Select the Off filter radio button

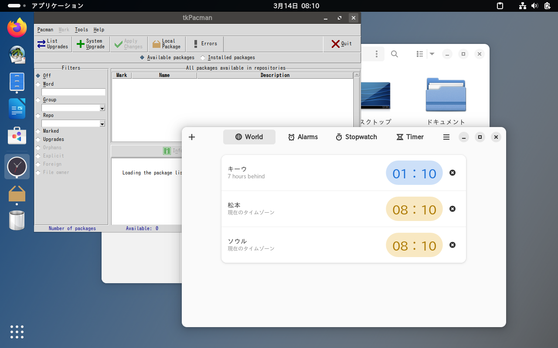point(44,76)
